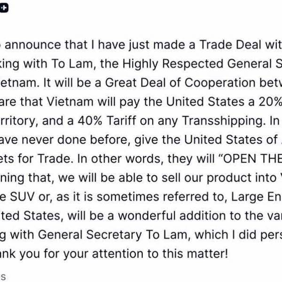Click the "40% Tariff" text

pos(107,120)
